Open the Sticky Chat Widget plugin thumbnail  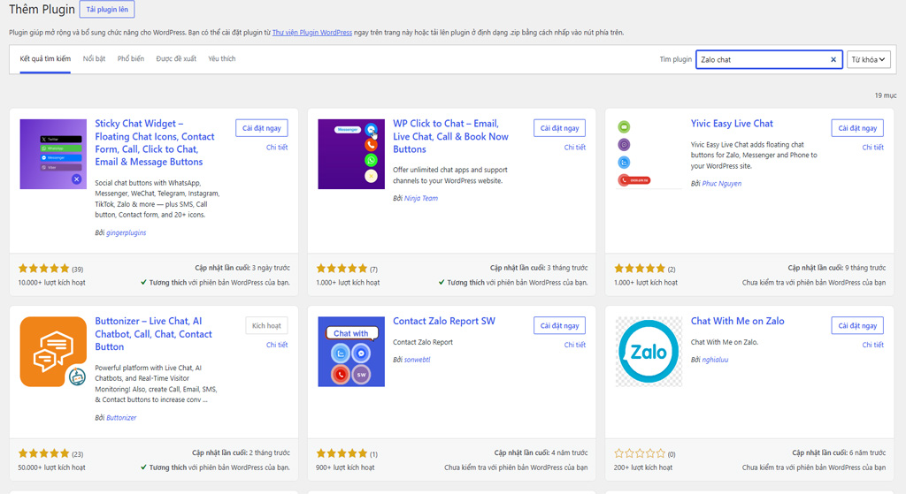(53, 154)
